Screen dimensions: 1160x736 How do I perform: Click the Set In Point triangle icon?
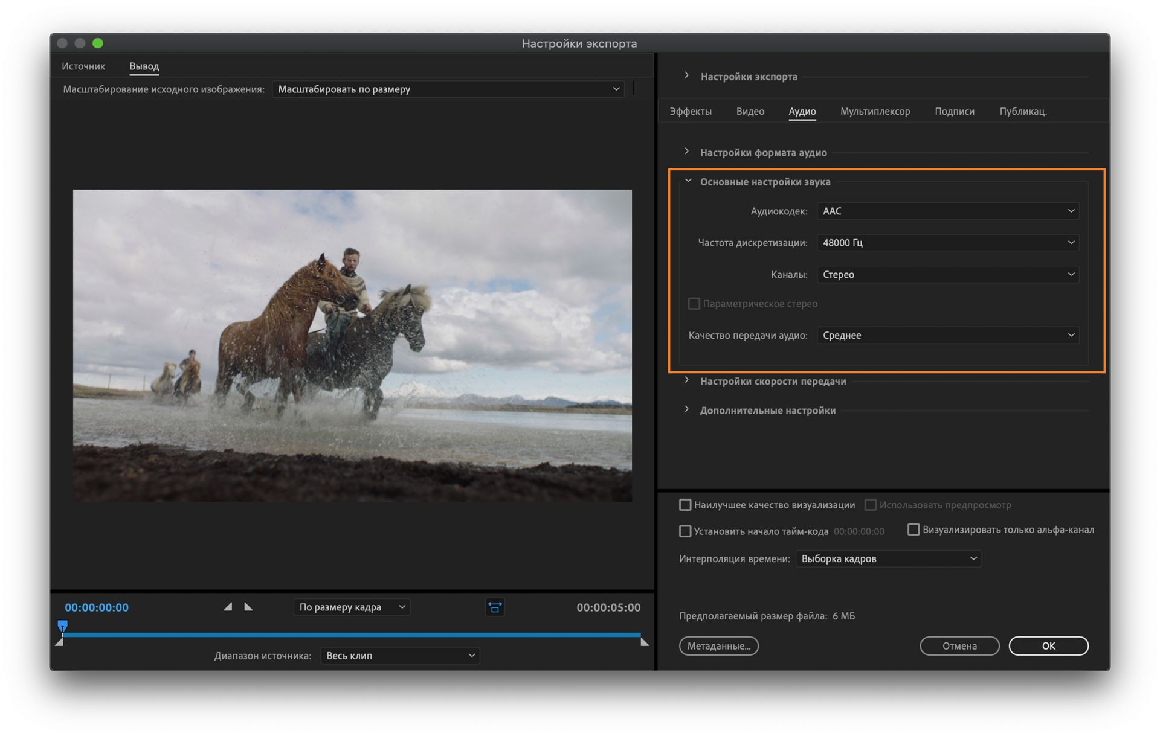pyautogui.click(x=228, y=607)
